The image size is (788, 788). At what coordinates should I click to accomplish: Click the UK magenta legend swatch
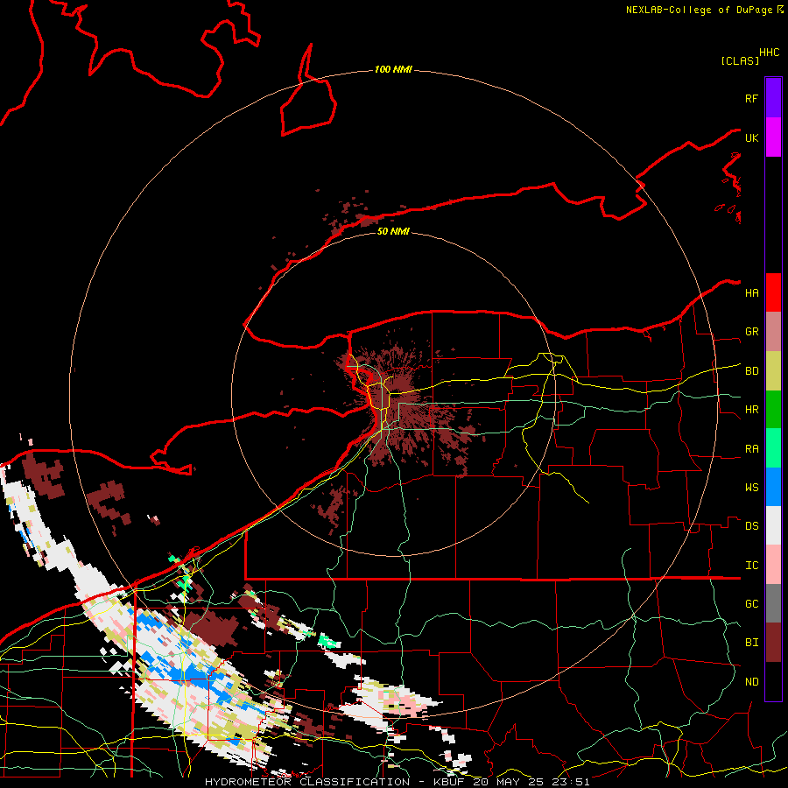click(x=773, y=137)
